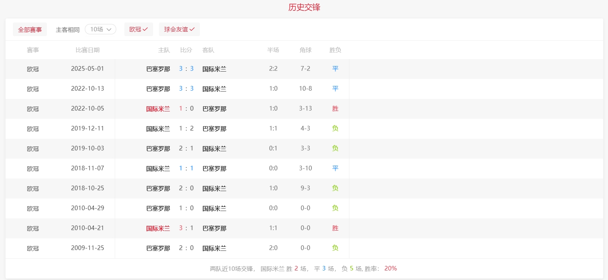This screenshot has height=280, width=608.
Task: Click the 20% win rate in summary
Action: 390,269
